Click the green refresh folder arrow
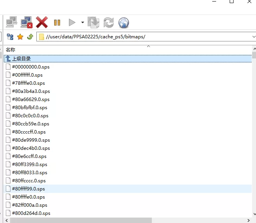 tap(30, 37)
